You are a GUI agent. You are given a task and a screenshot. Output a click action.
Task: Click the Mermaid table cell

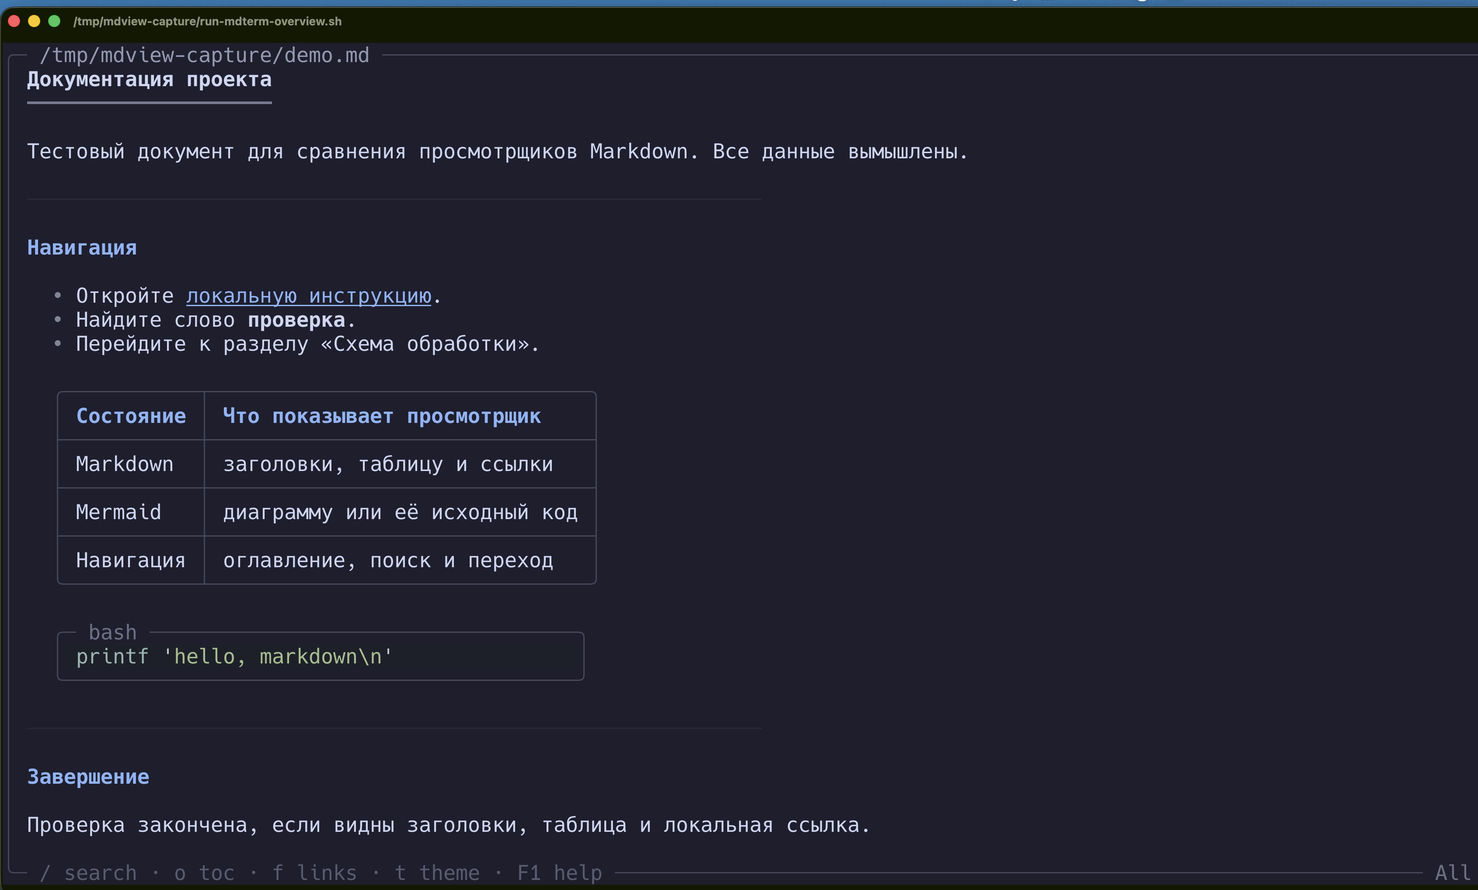coord(119,512)
